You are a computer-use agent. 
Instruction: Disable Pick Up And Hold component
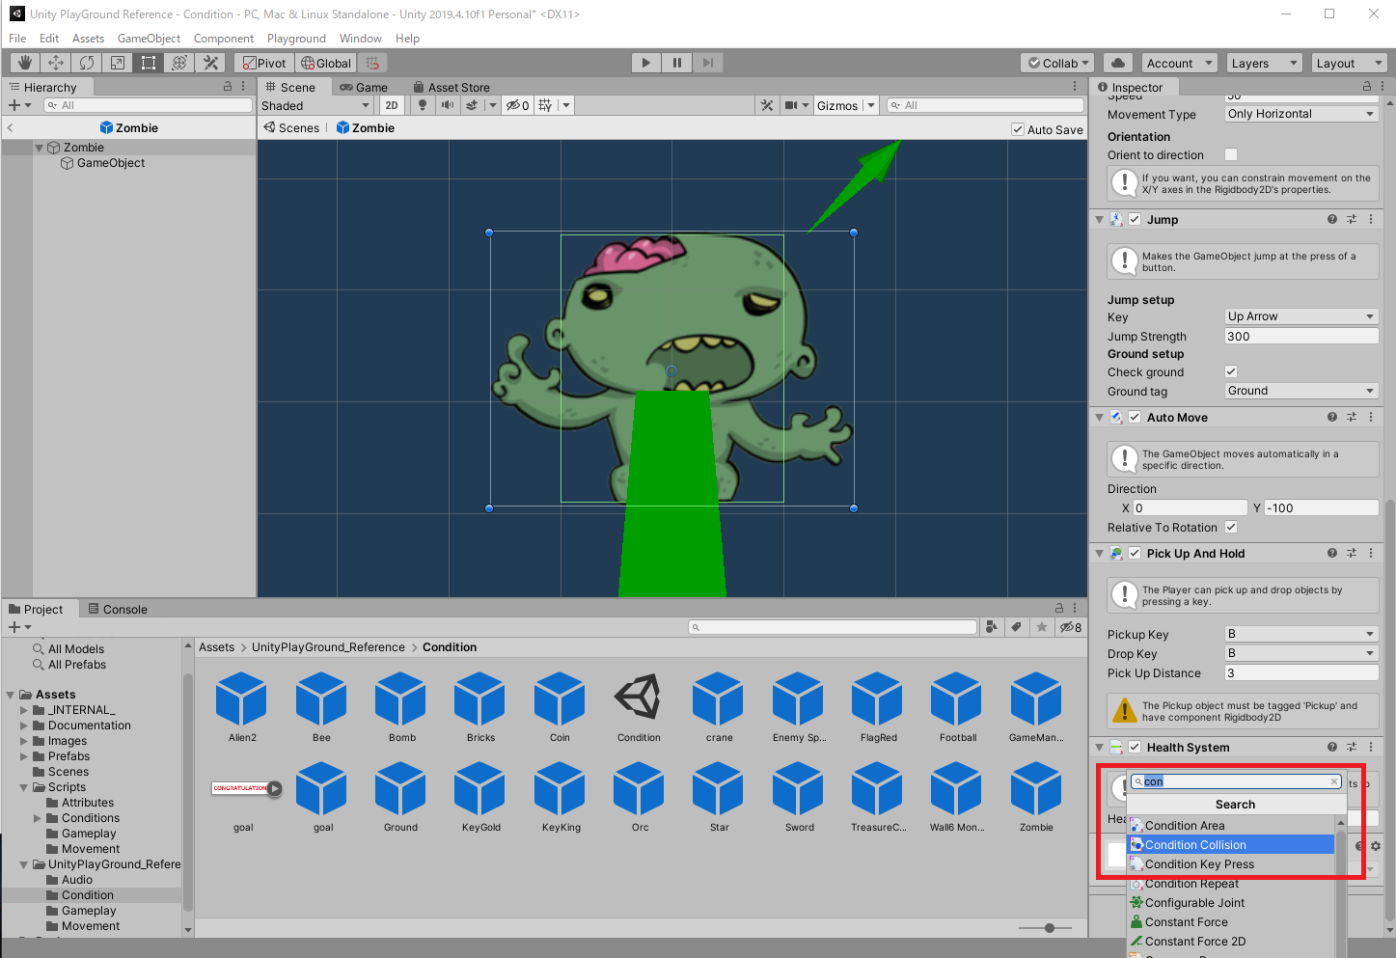(x=1135, y=554)
